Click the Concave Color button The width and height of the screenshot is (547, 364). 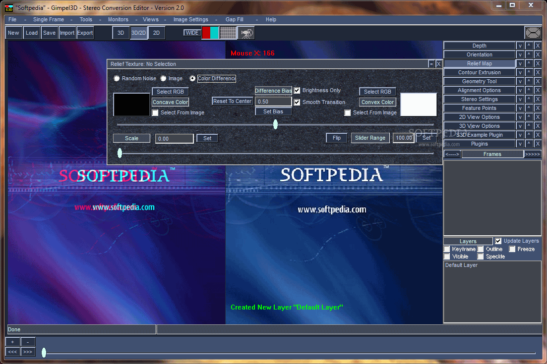click(x=170, y=102)
